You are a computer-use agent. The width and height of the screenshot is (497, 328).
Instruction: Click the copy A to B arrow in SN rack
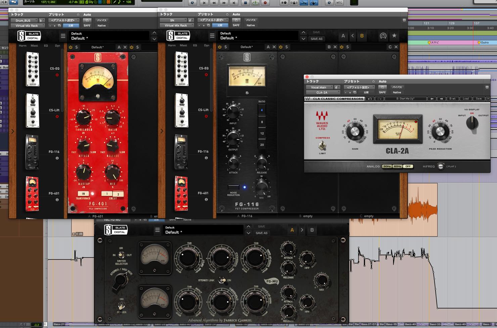(x=353, y=36)
